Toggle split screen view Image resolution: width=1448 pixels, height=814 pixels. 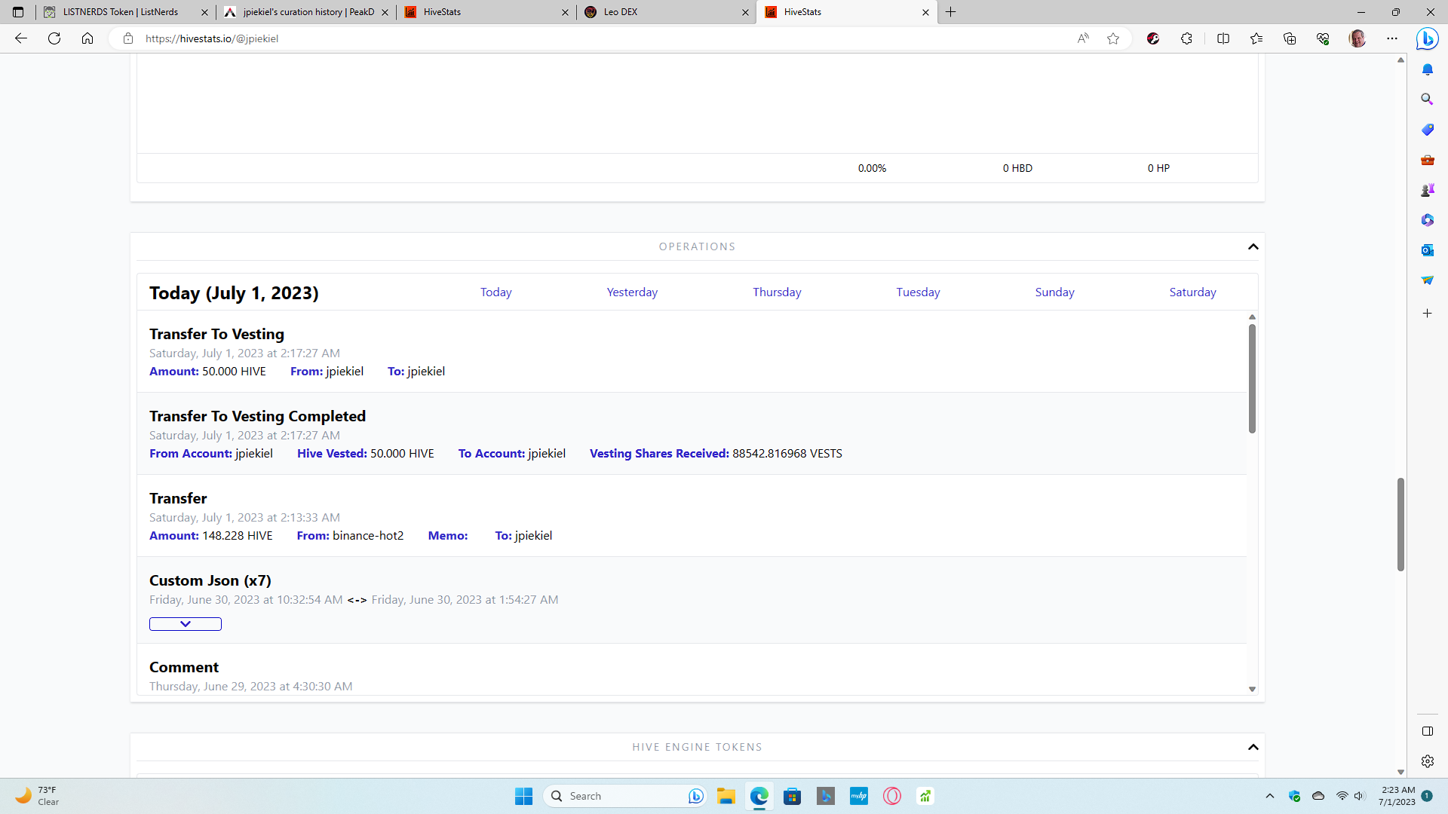point(1223,38)
